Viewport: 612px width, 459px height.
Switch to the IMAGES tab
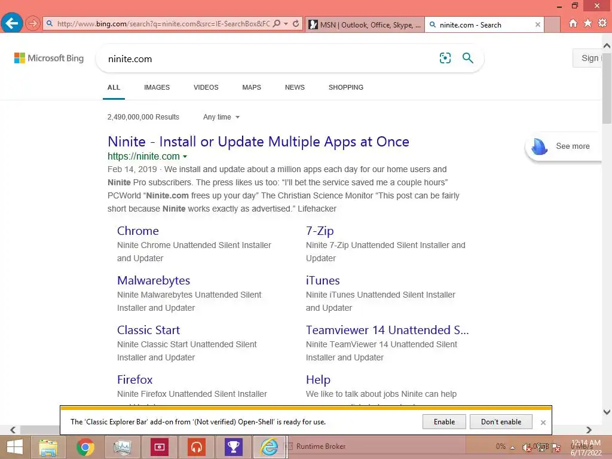[x=157, y=87]
